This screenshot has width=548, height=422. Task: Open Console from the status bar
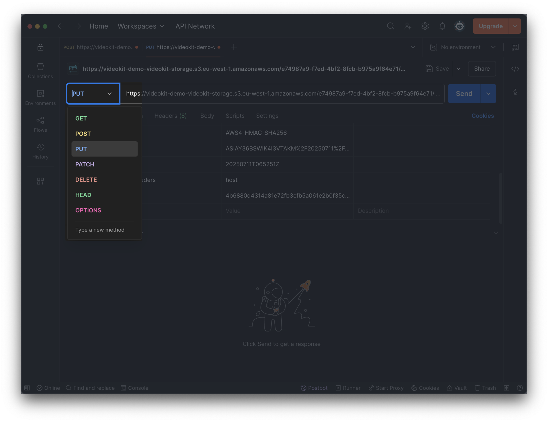134,388
